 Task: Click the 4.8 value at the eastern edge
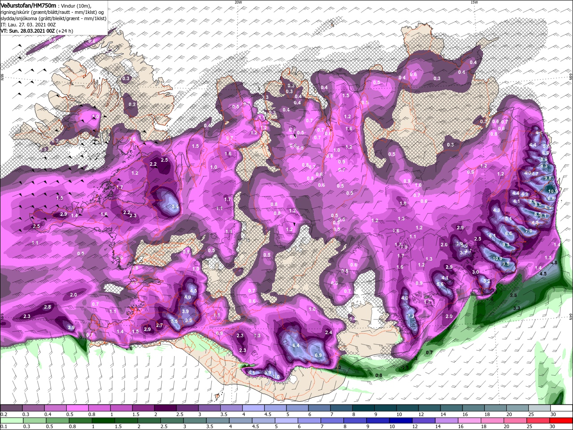(x=554, y=263)
